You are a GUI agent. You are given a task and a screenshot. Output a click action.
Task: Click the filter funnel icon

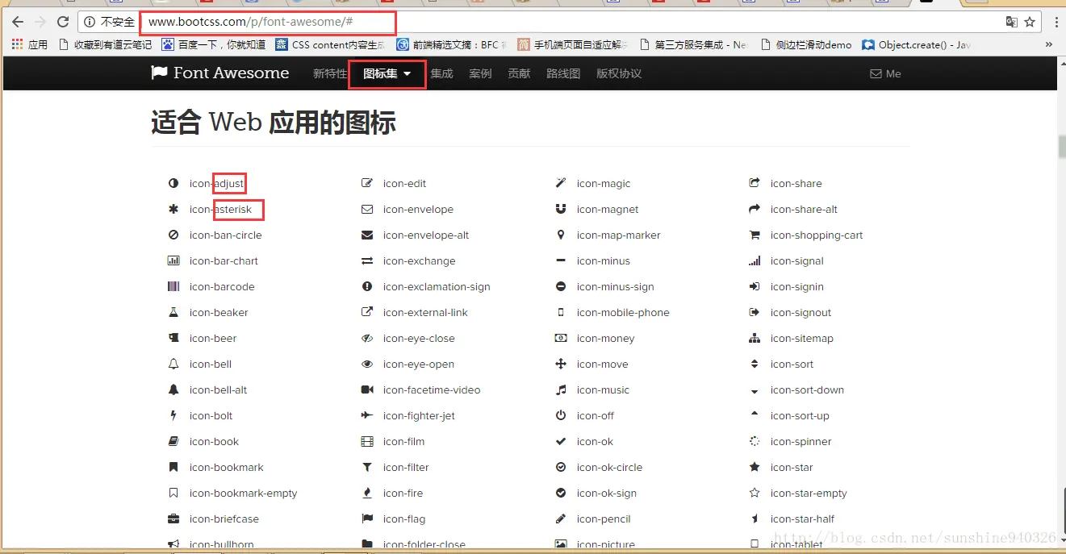pos(367,467)
